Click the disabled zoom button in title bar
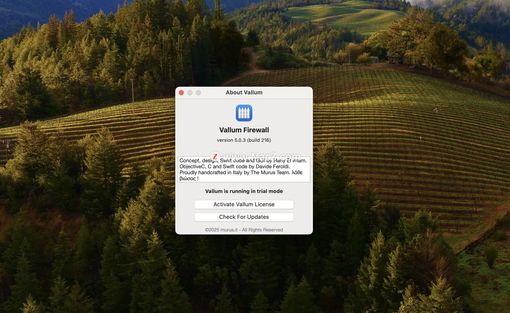 [198, 93]
